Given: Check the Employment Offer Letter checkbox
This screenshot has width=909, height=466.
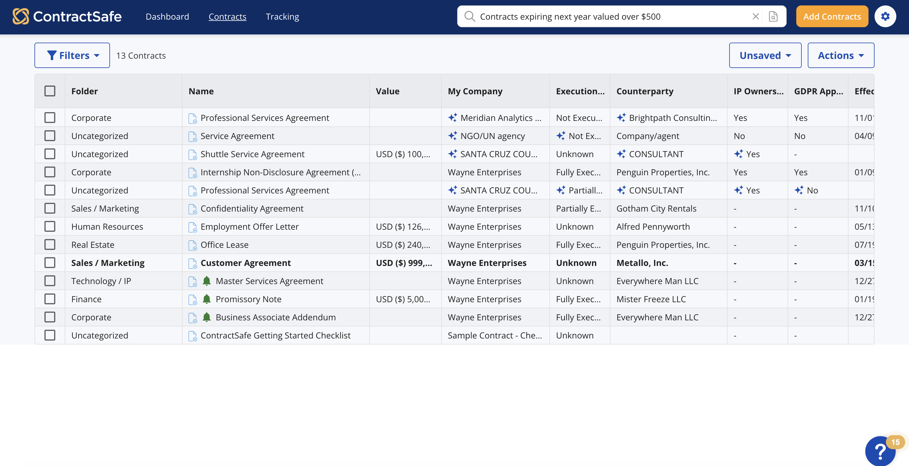Looking at the screenshot, I should click(x=50, y=226).
